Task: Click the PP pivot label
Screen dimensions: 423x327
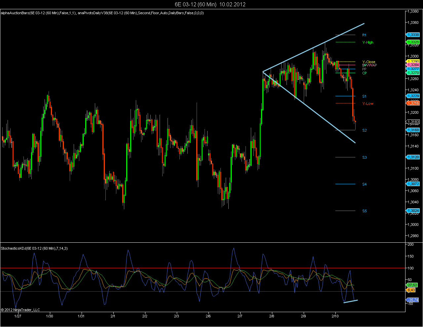Action: tap(364, 69)
